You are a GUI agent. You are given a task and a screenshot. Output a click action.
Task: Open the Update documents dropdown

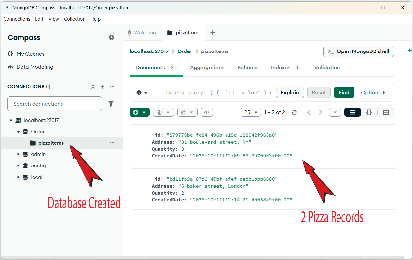163,112
